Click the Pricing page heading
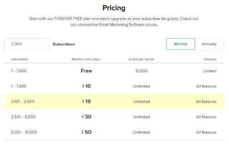The image size is (229, 152). 114,8
